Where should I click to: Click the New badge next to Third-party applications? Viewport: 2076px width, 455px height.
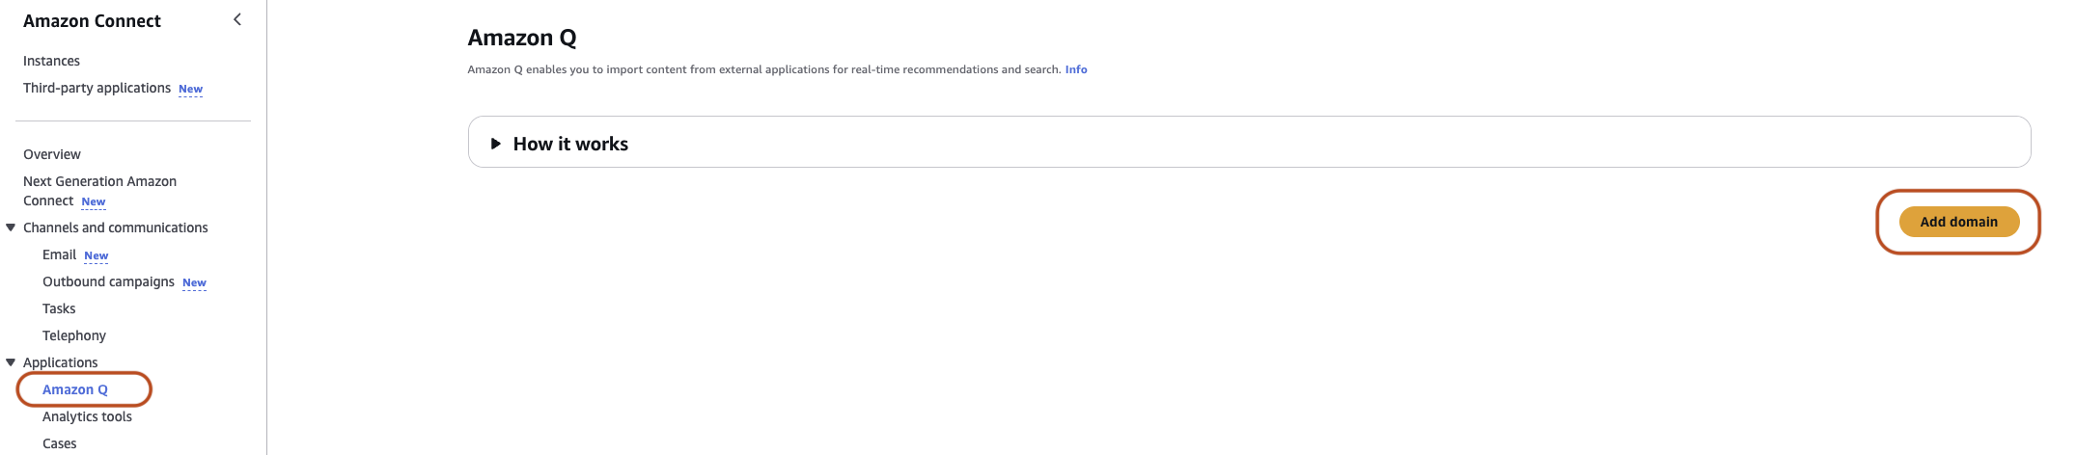[190, 89]
